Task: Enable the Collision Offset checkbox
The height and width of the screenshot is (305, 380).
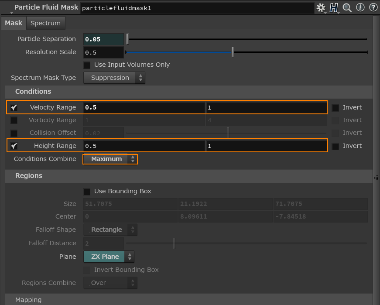Action: [x=14, y=133]
